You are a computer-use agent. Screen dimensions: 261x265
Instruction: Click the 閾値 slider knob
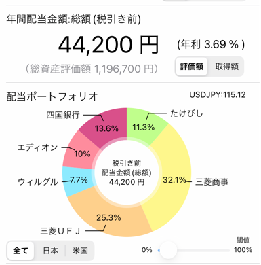pos(168,251)
